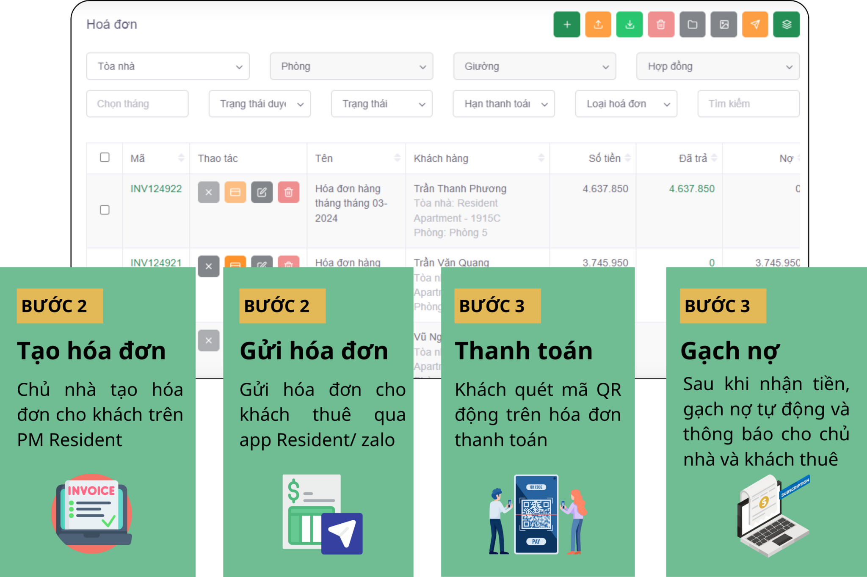Click the green plus add invoice button
Screen dimensions: 867x577
566,25
